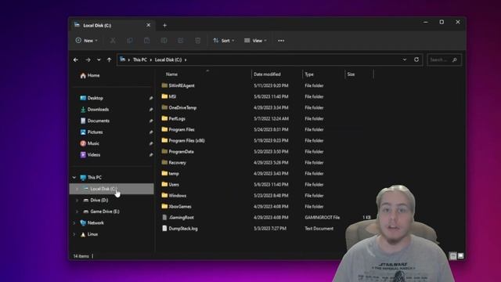Click Local Disk (C:) in breadcrumb
This screenshot has height=282, width=501.
coord(168,60)
